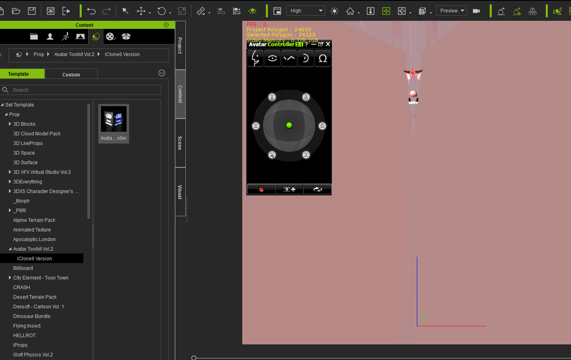The image size is (571, 360).
Task: Toggle the green pan camera button
Action: (x=386, y=11)
